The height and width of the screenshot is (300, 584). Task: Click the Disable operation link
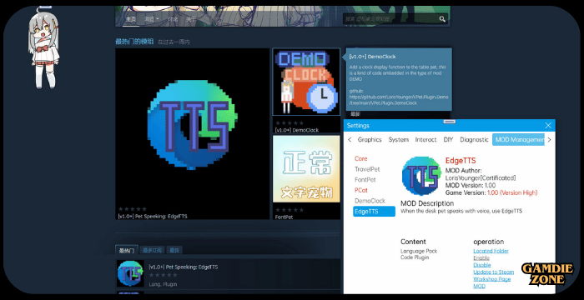point(482,265)
